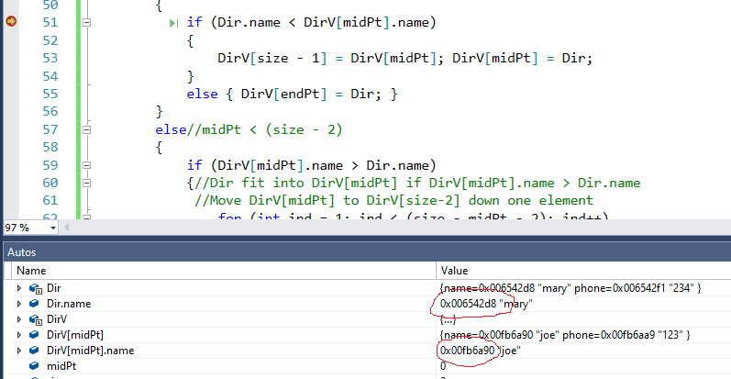Image resolution: width=731 pixels, height=379 pixels.
Task: Click the current statement arrow on line 51
Action: pos(174,22)
